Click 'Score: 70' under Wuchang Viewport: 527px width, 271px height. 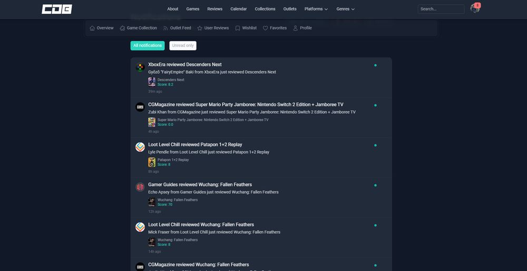(164, 205)
